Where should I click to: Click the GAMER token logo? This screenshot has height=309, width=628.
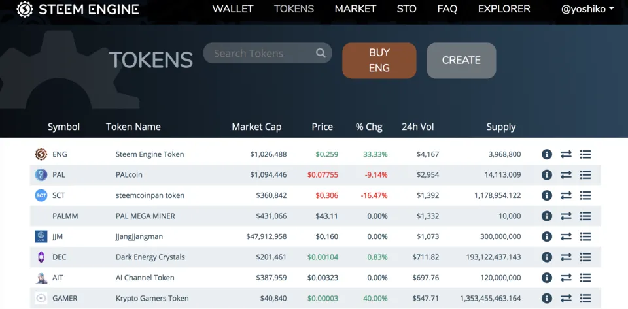click(x=41, y=298)
